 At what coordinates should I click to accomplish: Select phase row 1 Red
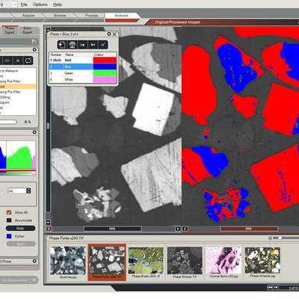coord(83,60)
